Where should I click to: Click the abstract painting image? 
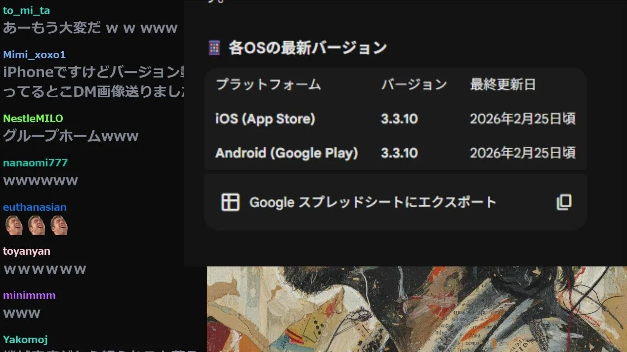(x=417, y=309)
